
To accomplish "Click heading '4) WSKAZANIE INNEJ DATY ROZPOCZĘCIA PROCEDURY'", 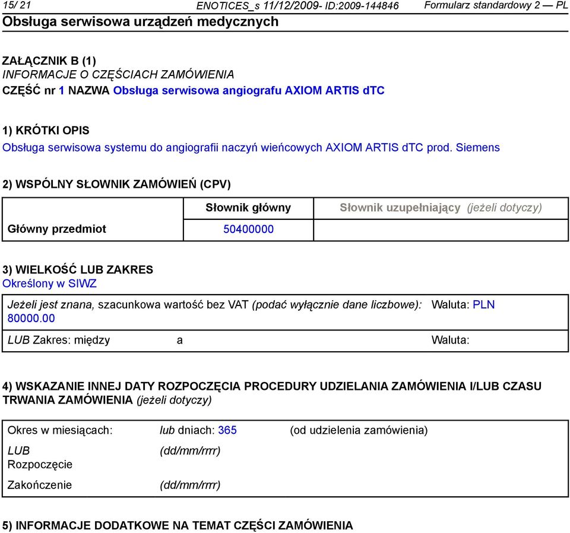I will (x=271, y=393).
